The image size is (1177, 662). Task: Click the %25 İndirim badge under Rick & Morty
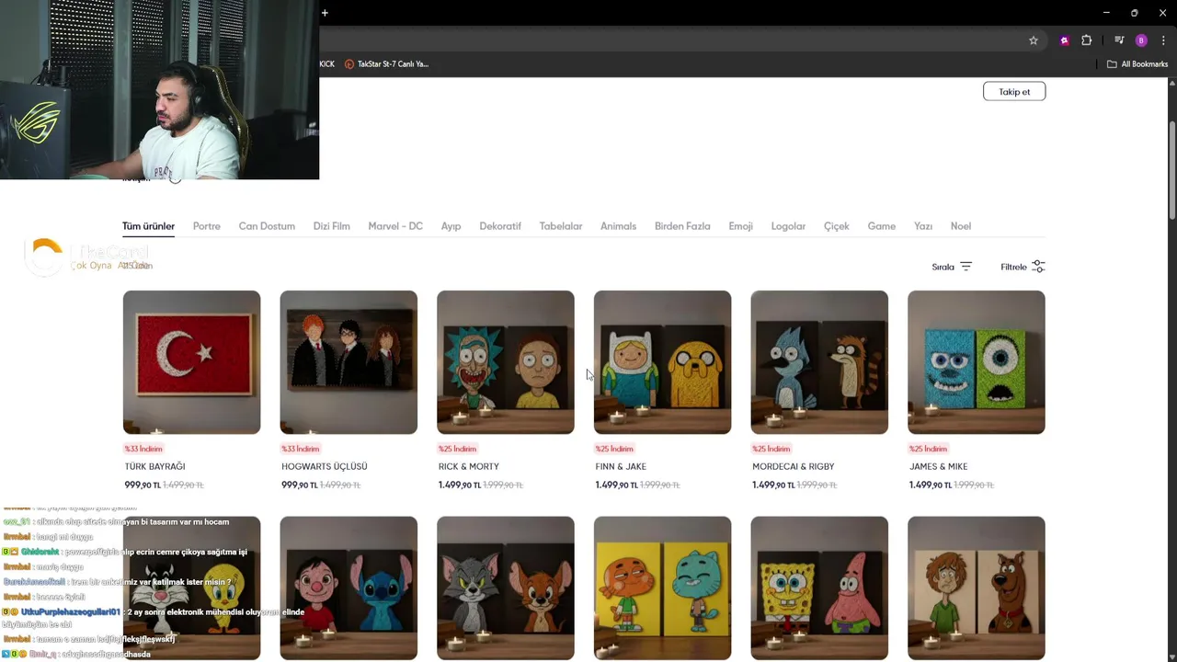coord(457,449)
